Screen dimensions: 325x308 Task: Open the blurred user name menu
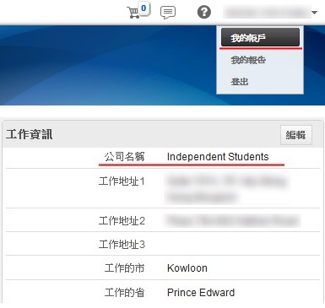[267, 13]
